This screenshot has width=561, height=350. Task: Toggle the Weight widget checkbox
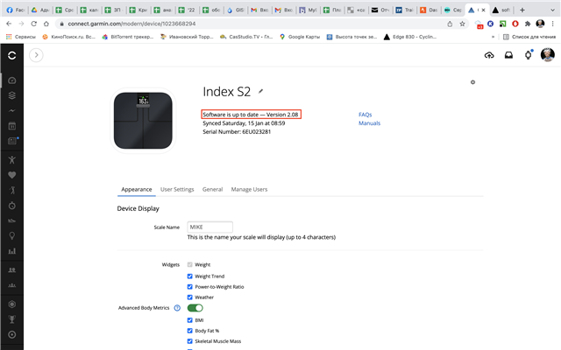189,264
